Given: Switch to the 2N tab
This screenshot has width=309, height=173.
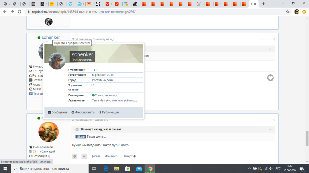Looking at the screenshot, I should coord(33,4).
